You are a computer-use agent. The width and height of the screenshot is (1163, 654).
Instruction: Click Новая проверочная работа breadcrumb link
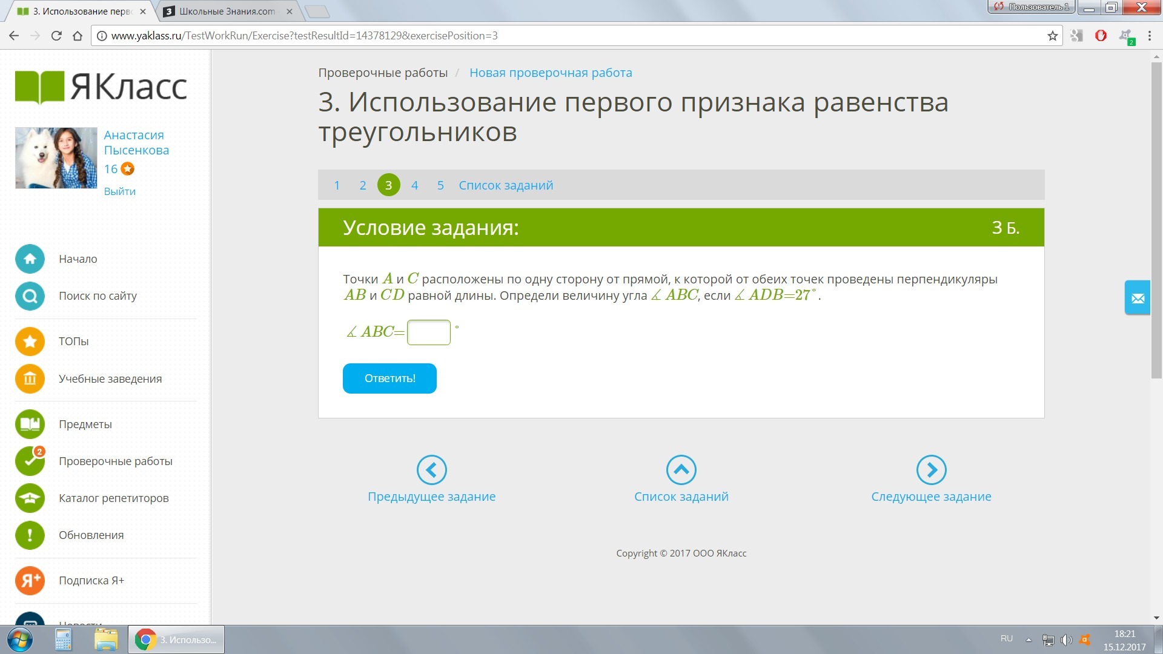[551, 73]
